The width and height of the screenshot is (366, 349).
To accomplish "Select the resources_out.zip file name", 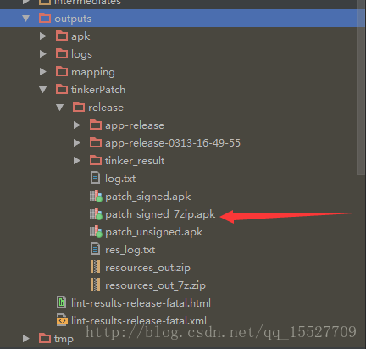I will pos(147,268).
